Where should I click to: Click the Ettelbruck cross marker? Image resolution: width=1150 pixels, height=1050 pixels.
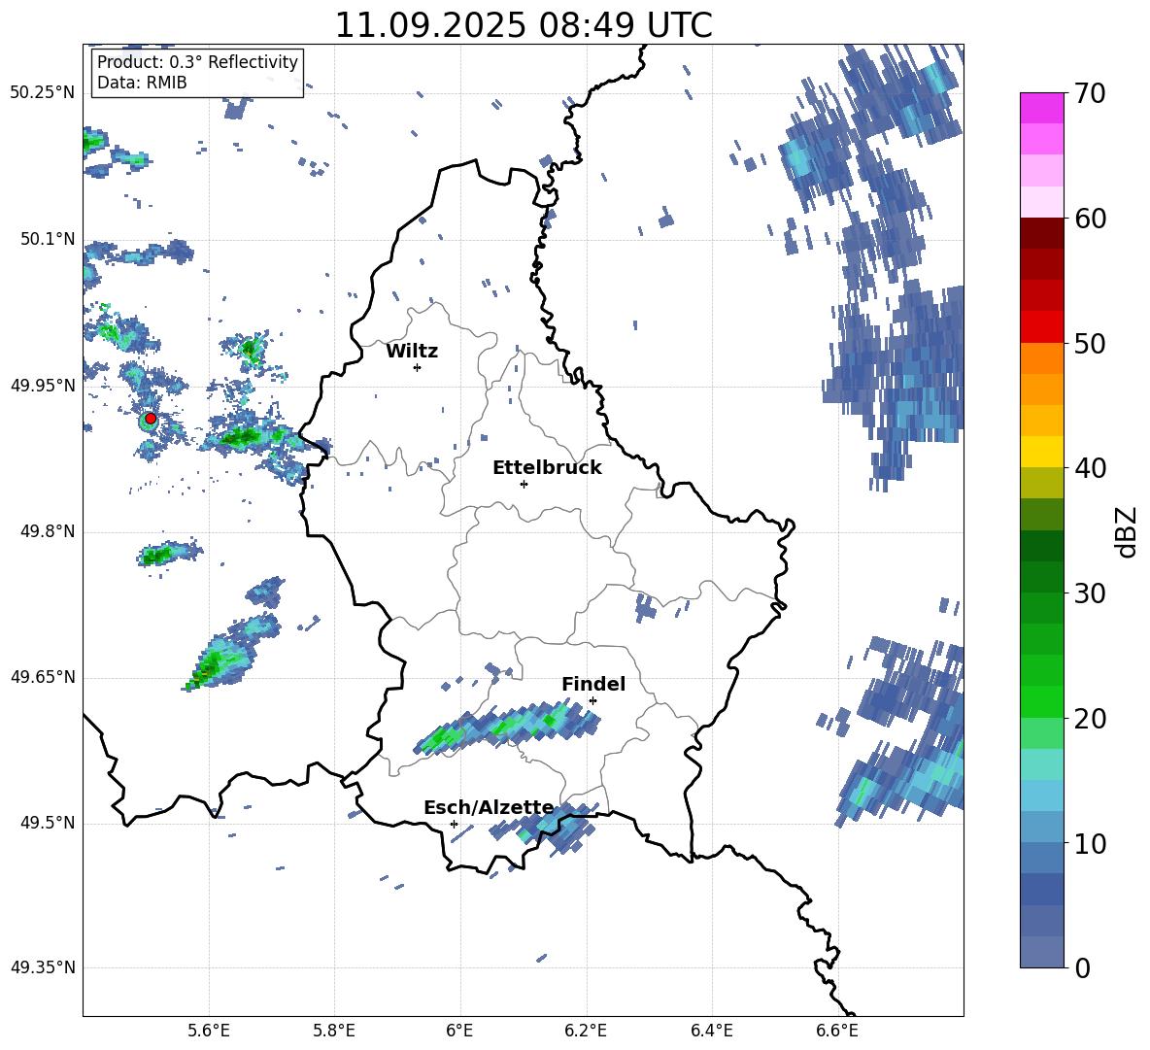coord(524,484)
